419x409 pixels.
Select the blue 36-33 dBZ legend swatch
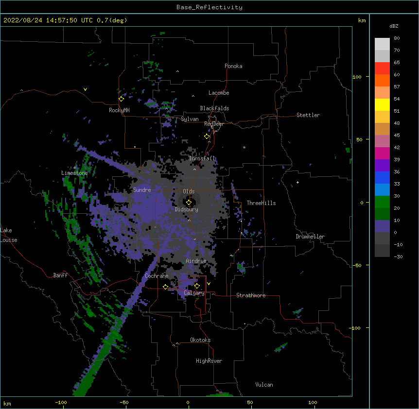click(382, 177)
